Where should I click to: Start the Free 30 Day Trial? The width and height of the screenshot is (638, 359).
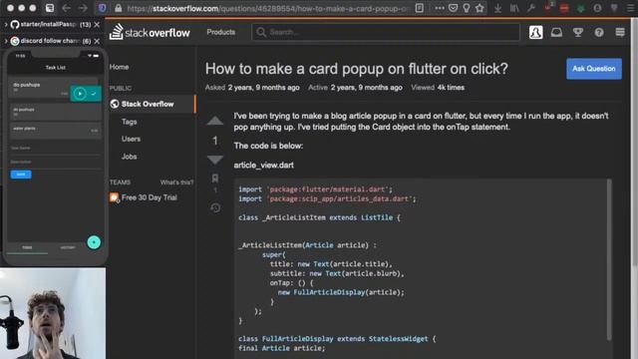149,197
